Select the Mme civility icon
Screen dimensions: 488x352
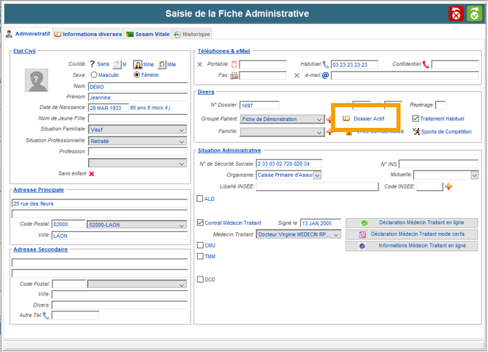pos(138,65)
